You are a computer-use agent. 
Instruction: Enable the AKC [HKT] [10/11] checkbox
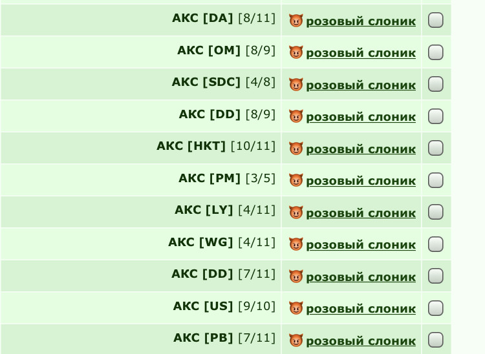435,148
